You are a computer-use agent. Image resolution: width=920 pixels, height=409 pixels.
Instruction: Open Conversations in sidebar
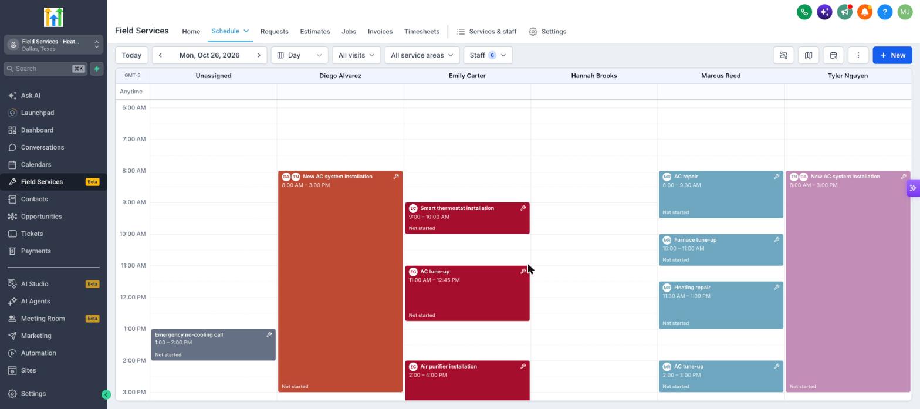point(53,147)
